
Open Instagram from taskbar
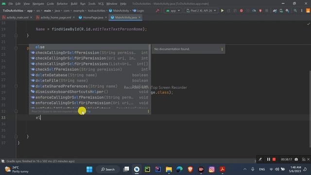212,169
